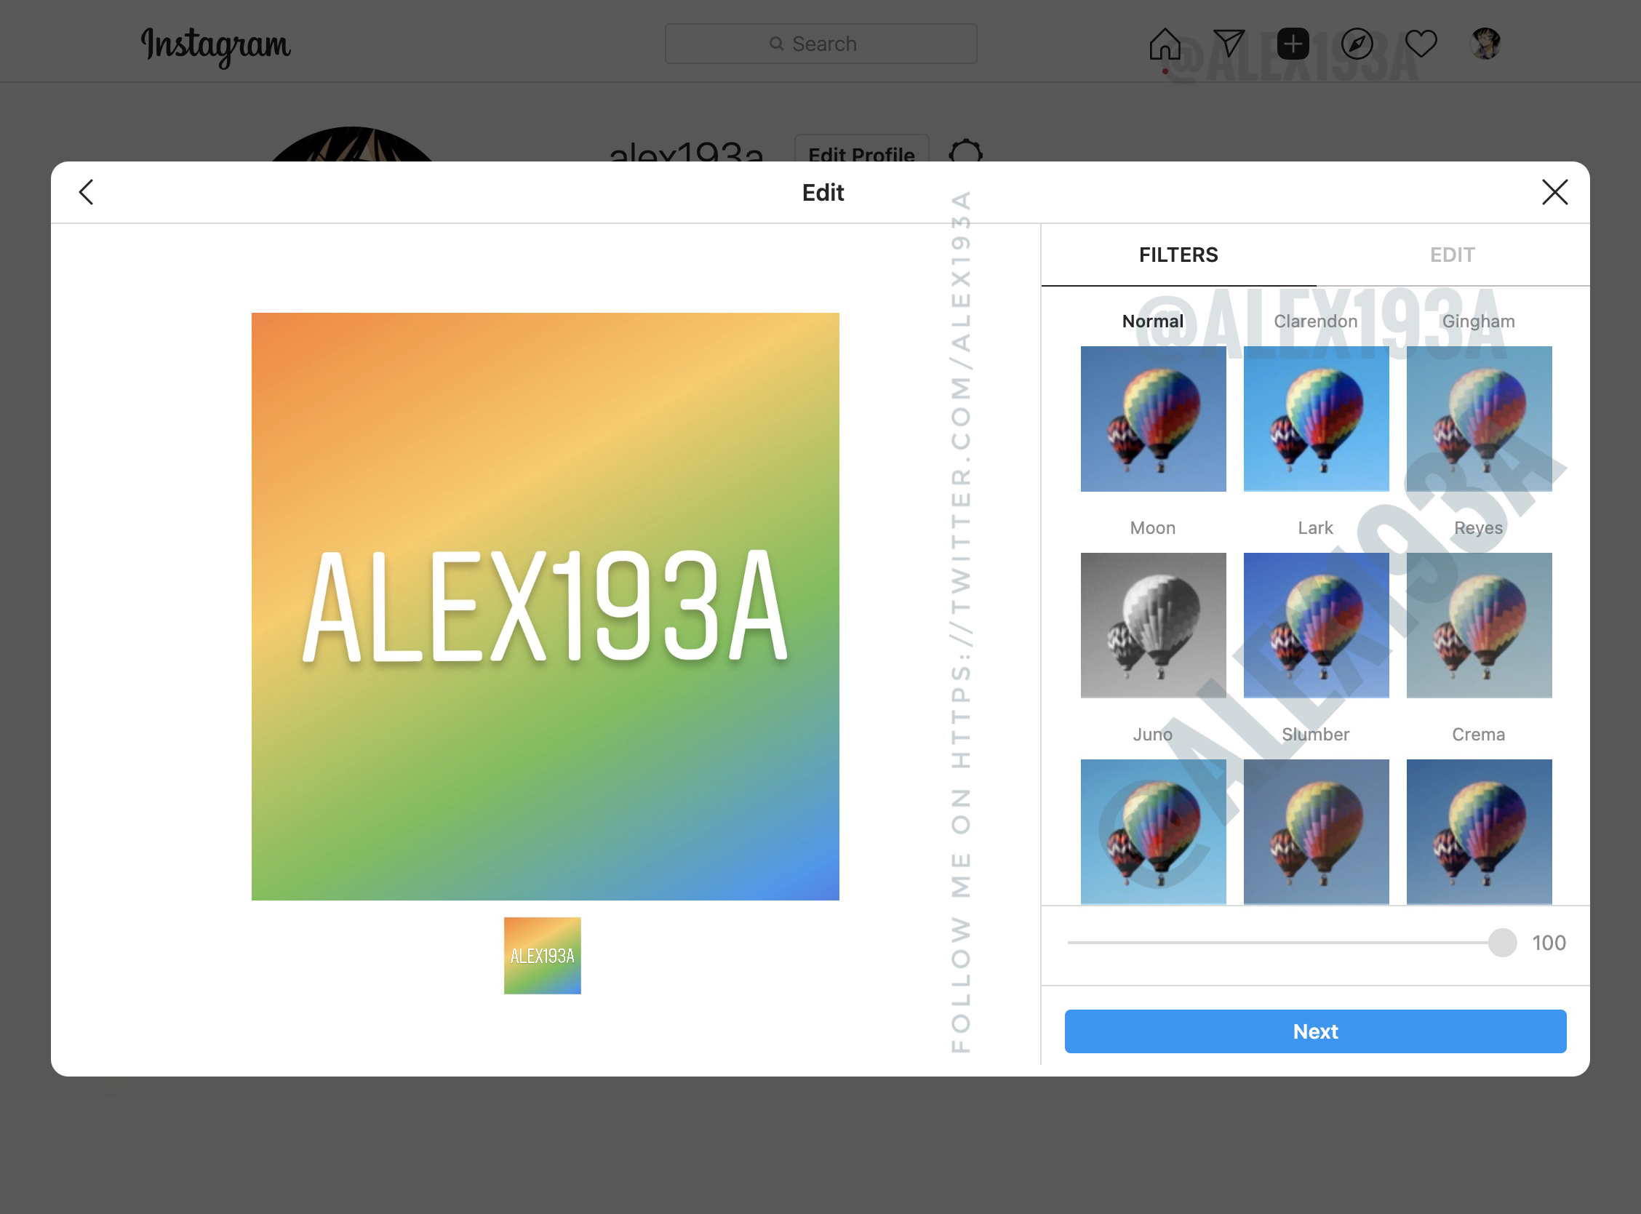Select the Gingham filter thumbnail

[1478, 418]
